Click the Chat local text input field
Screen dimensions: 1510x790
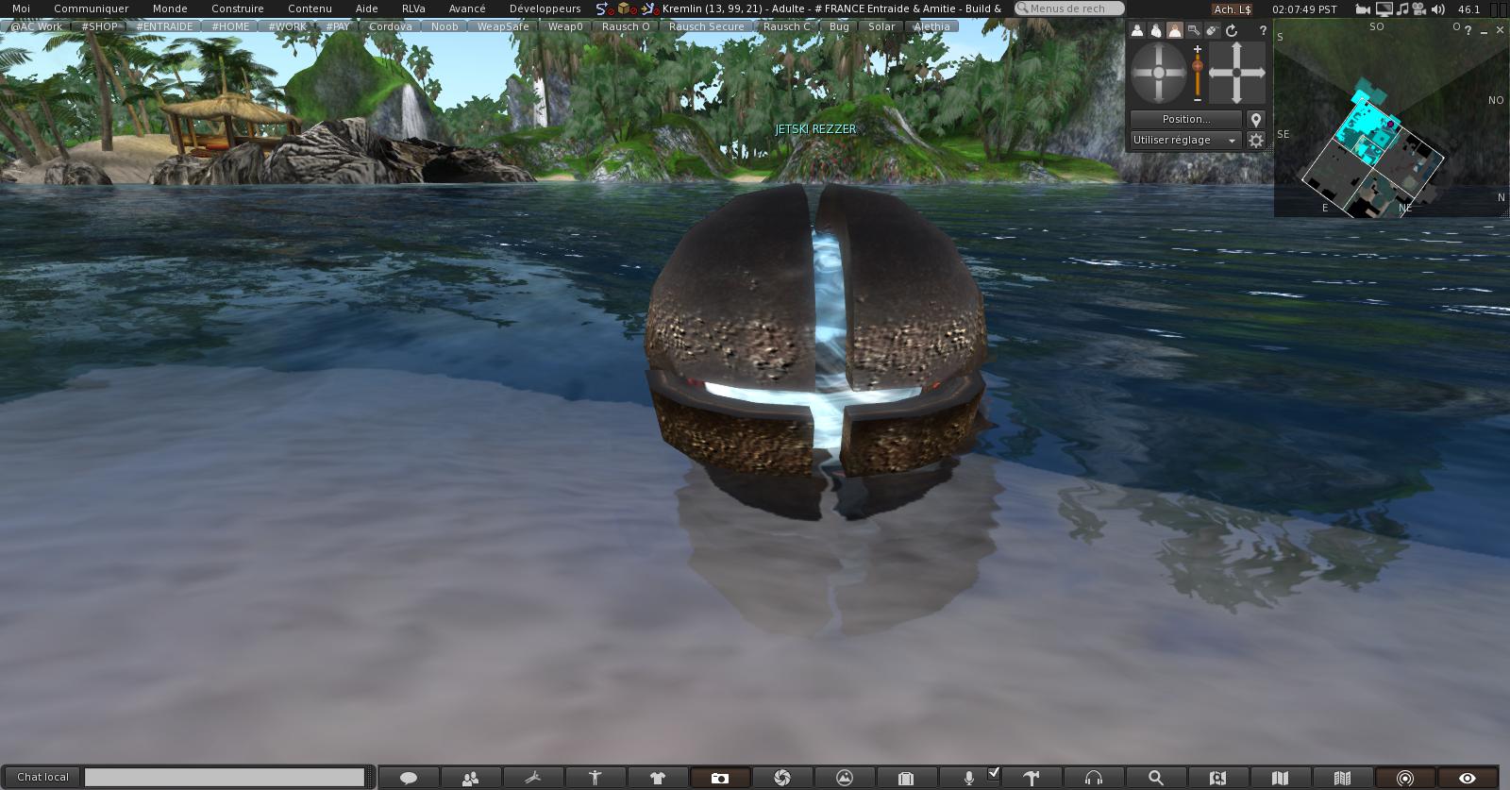tap(225, 777)
